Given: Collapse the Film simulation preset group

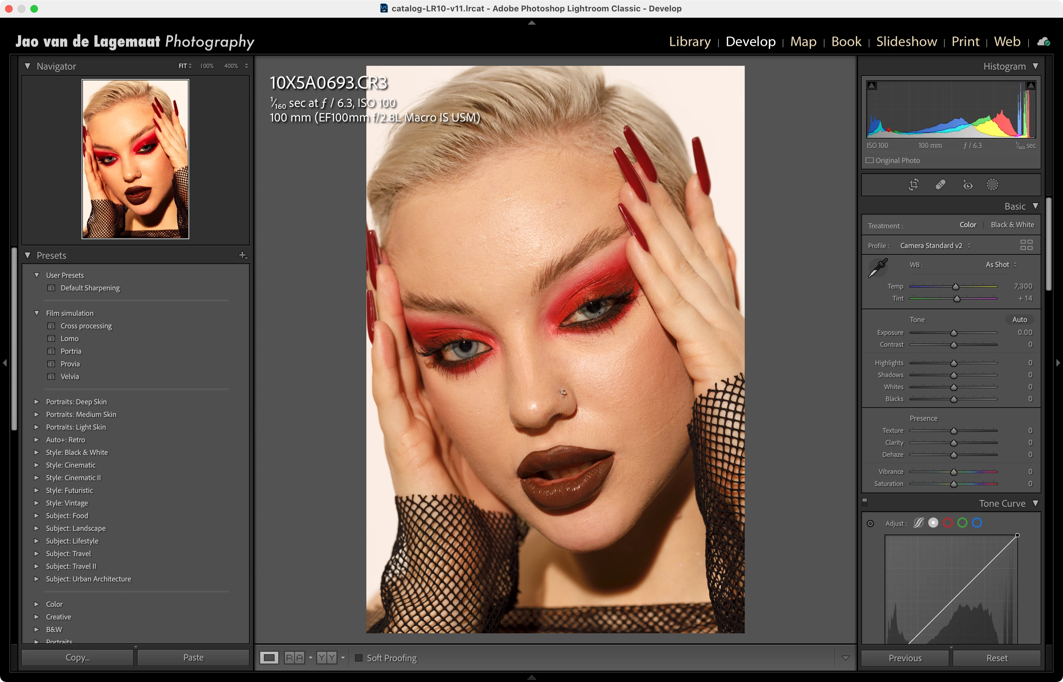Looking at the screenshot, I should 37,313.
